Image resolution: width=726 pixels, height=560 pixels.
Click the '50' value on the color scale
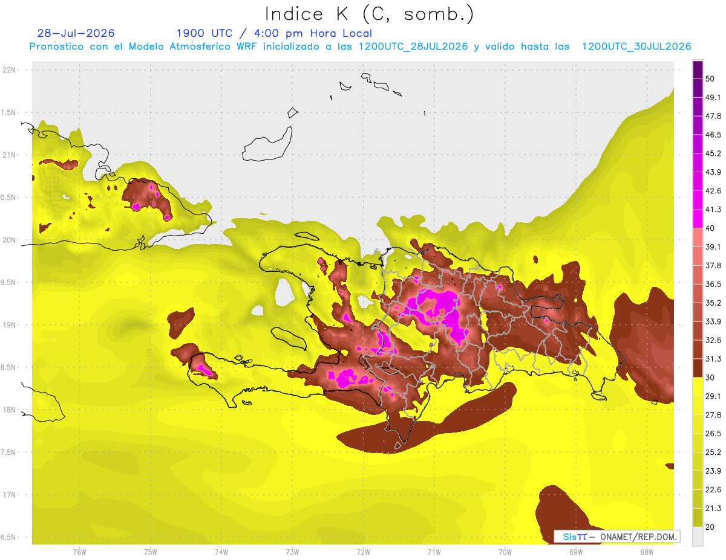tap(710, 79)
